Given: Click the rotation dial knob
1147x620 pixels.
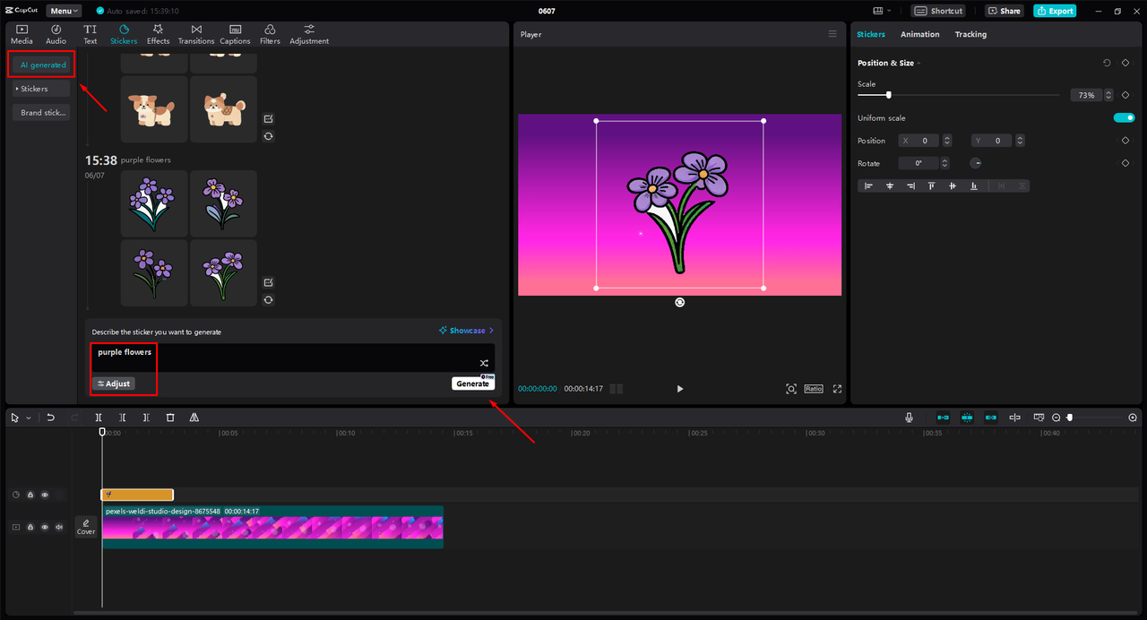Looking at the screenshot, I should click(976, 163).
